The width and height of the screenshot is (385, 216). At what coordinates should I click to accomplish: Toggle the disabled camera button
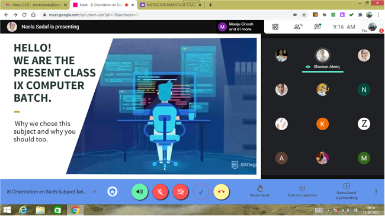coord(181,192)
